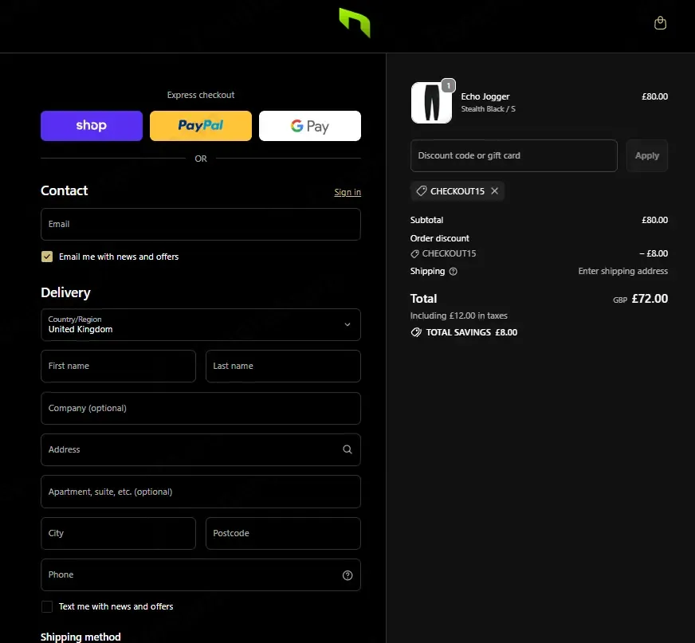Click the phone help question mark icon
This screenshot has height=643, width=695.
click(x=347, y=575)
